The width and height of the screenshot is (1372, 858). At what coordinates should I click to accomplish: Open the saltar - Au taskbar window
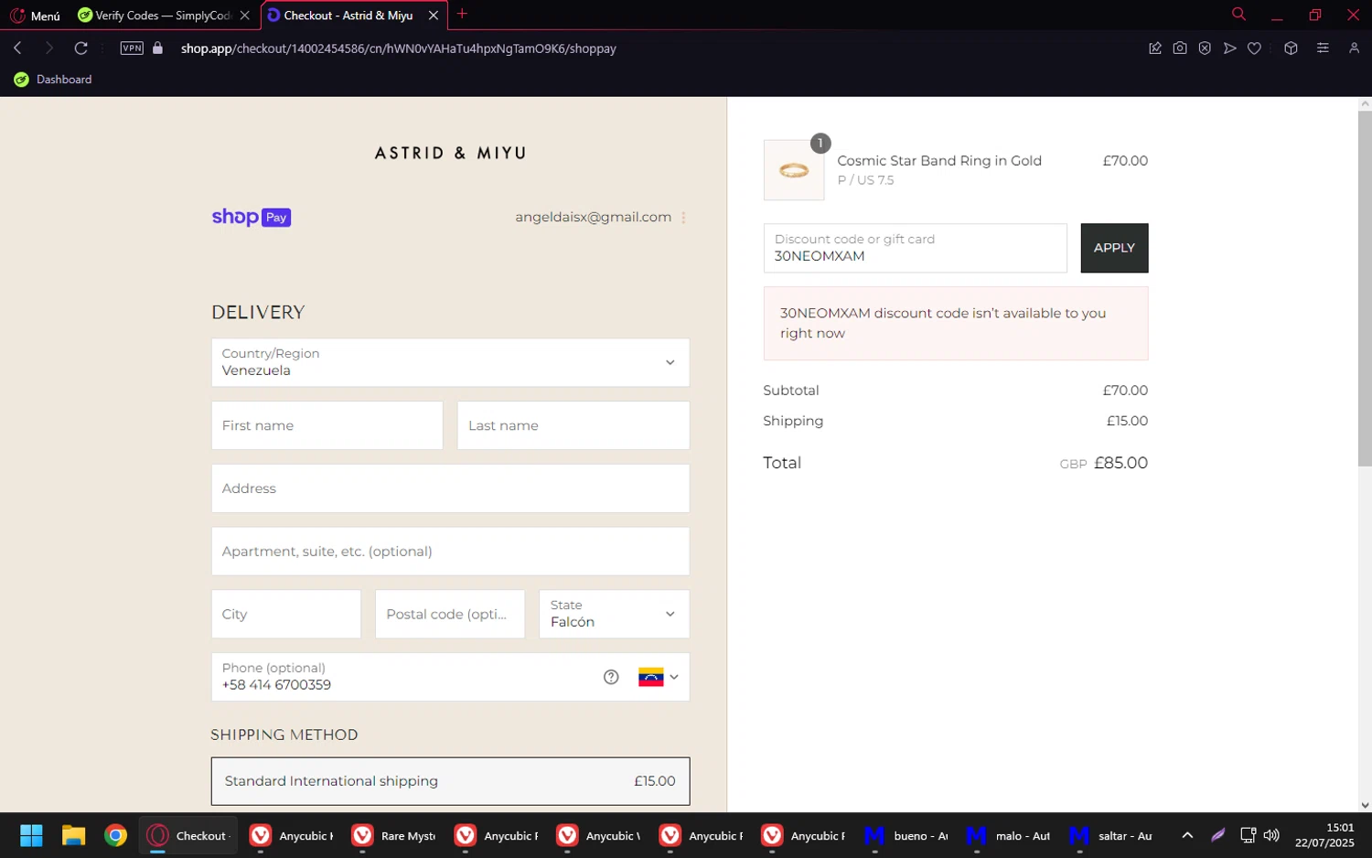pos(1111,835)
